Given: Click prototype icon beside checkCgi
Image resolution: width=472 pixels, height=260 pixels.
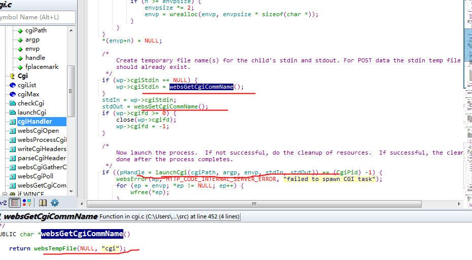Looking at the screenshot, I should click(x=12, y=103).
